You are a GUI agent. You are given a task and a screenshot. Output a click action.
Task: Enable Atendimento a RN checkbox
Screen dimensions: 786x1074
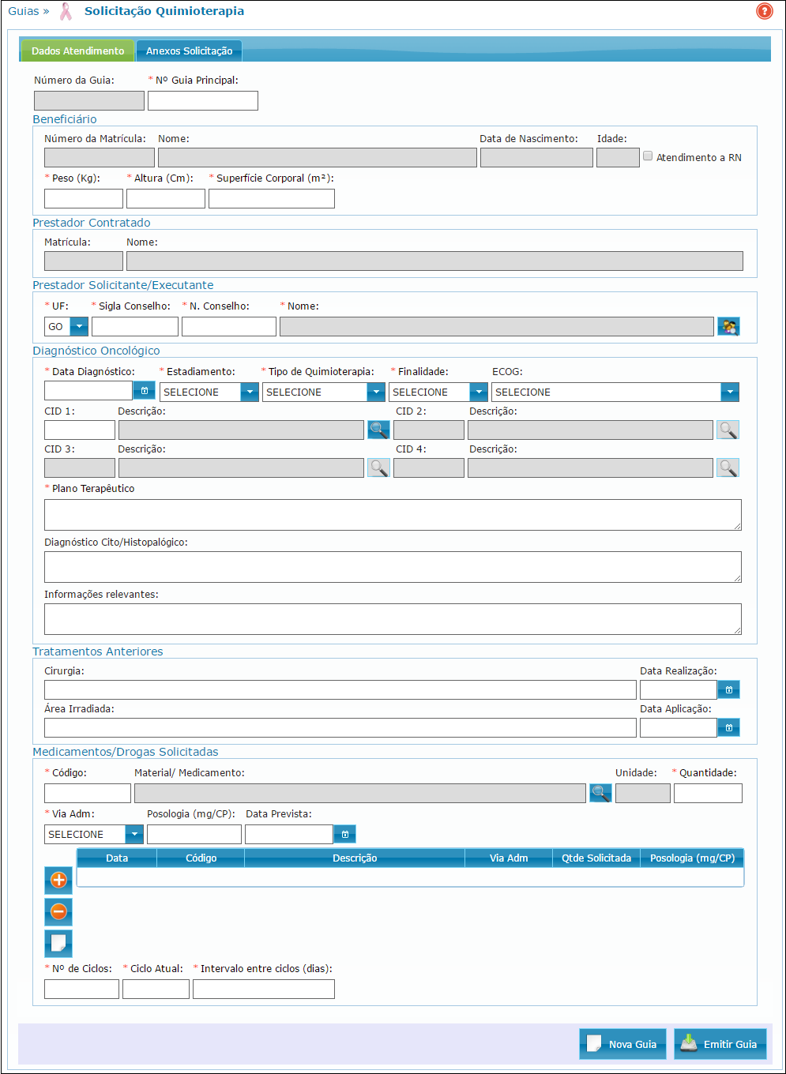(648, 156)
